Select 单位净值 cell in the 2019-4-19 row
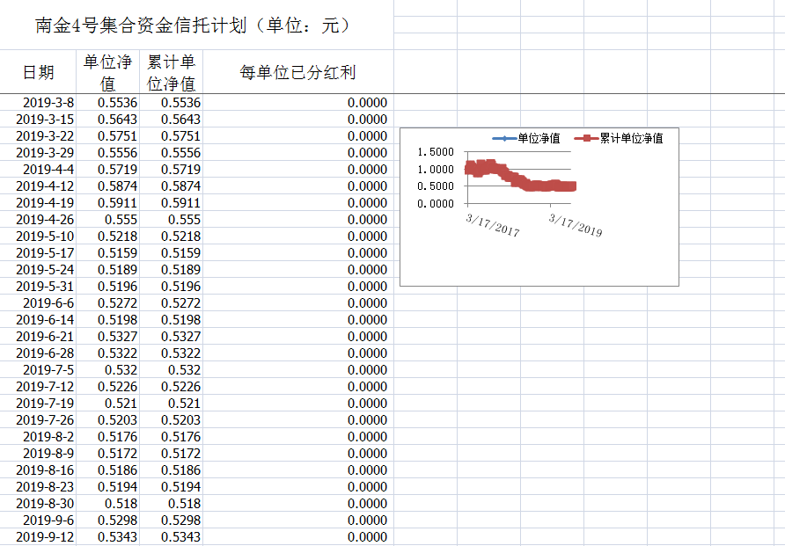The height and width of the screenshot is (546, 785). tap(107, 202)
